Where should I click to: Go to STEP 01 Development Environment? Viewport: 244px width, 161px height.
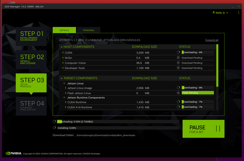[x=31, y=37]
